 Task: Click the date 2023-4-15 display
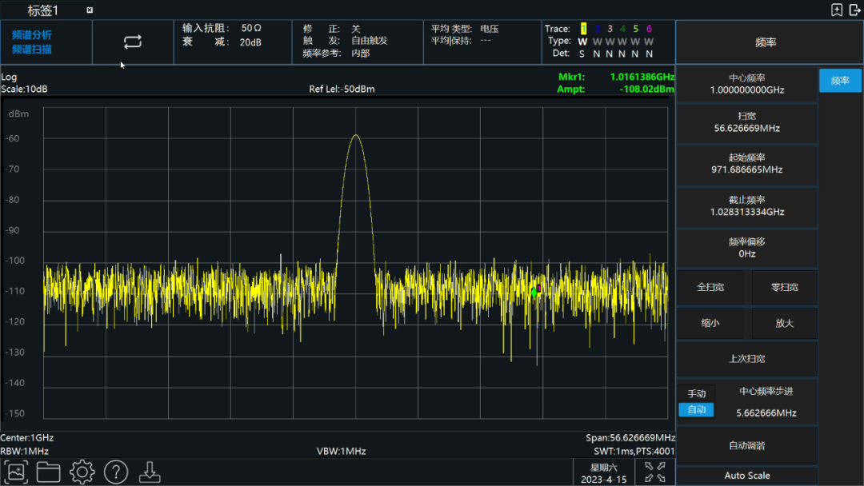pos(603,480)
